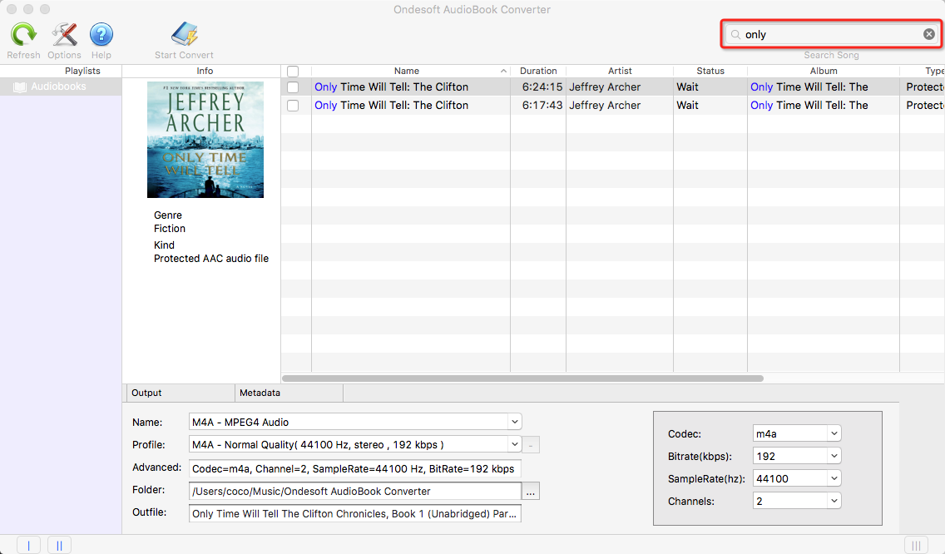
Task: Click the horizontal scrollbar under the table
Action: point(522,378)
